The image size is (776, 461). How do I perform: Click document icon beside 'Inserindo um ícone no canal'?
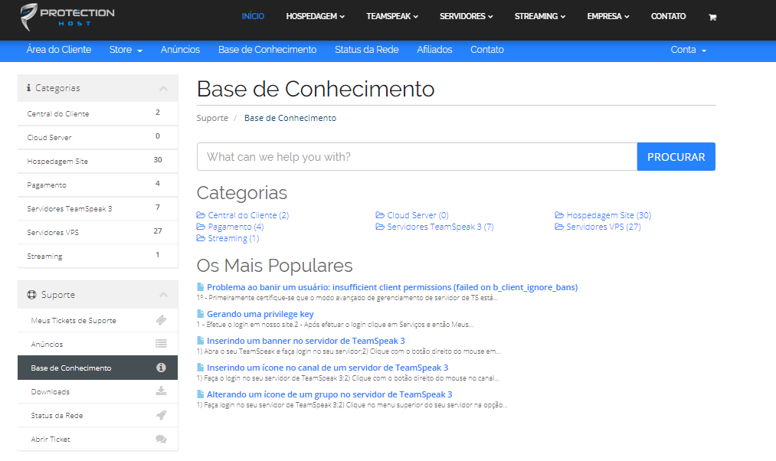201,367
